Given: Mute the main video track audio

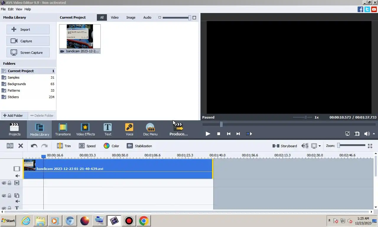Looking at the screenshot, I should (17, 176).
